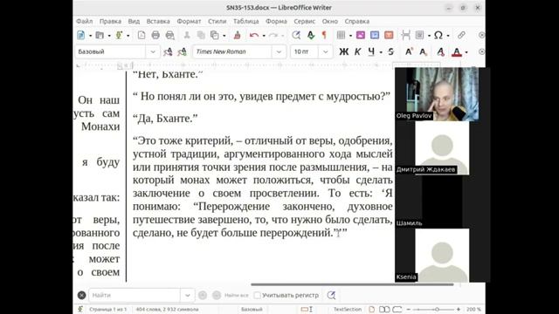Click Clear Direct Formatting icon
Viewport: 559px width, 314px height.
(440, 52)
